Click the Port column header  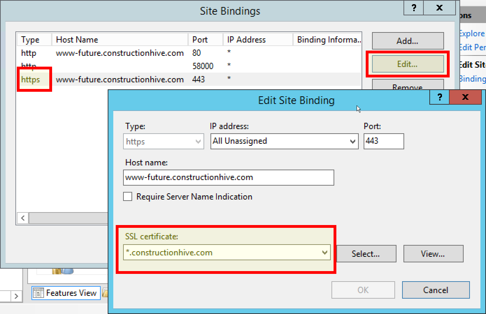tap(205, 40)
